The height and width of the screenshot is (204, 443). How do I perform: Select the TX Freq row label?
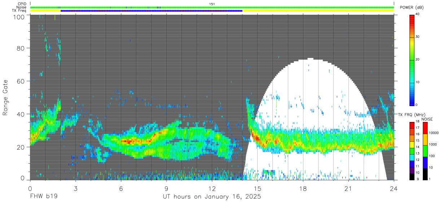coord(19,11)
